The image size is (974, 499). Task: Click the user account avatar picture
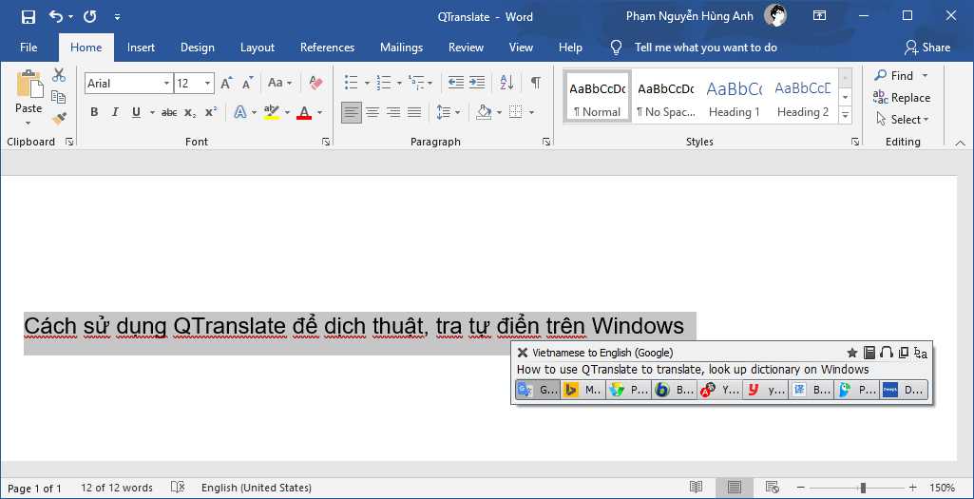point(775,15)
